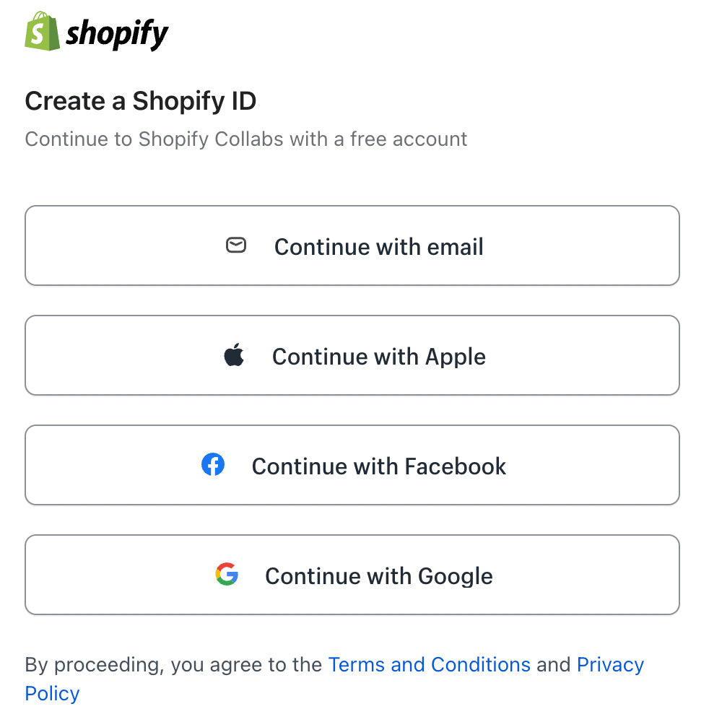The width and height of the screenshot is (709, 709).
Task: Click the black shopify wordmark text
Action: [x=117, y=34]
